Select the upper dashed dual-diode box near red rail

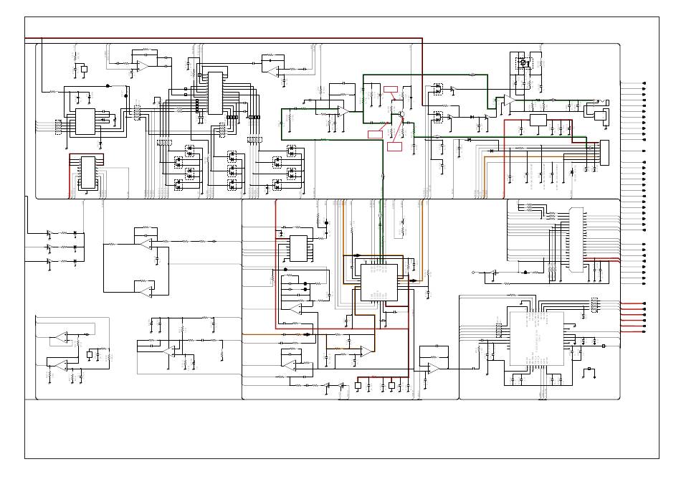pyautogui.click(x=438, y=90)
